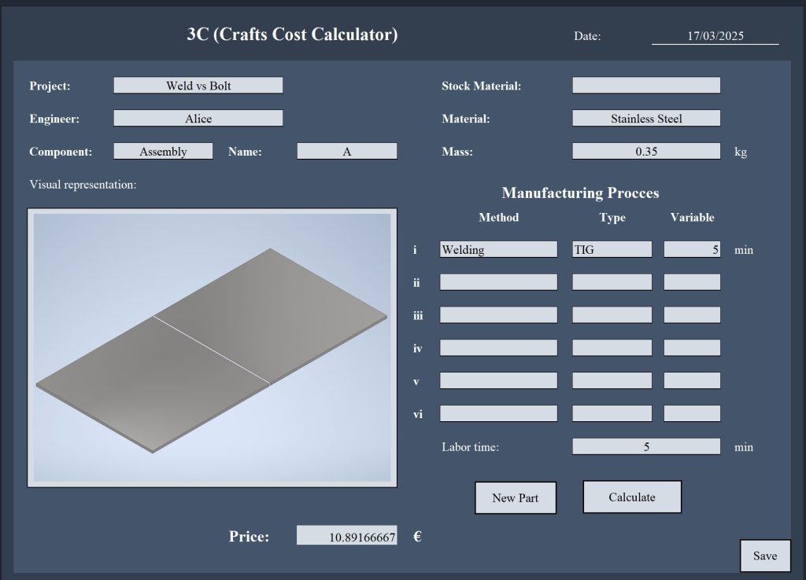Image resolution: width=806 pixels, height=580 pixels.
Task: Open the Material field showing Stainless Steel
Action: pyautogui.click(x=645, y=119)
